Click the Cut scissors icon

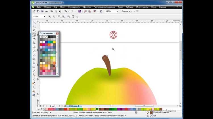click(52, 11)
